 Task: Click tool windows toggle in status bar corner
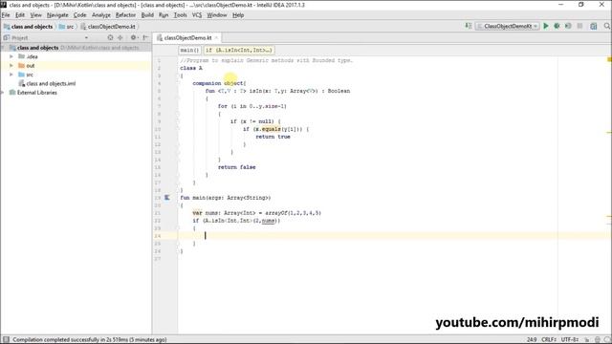click(6, 340)
